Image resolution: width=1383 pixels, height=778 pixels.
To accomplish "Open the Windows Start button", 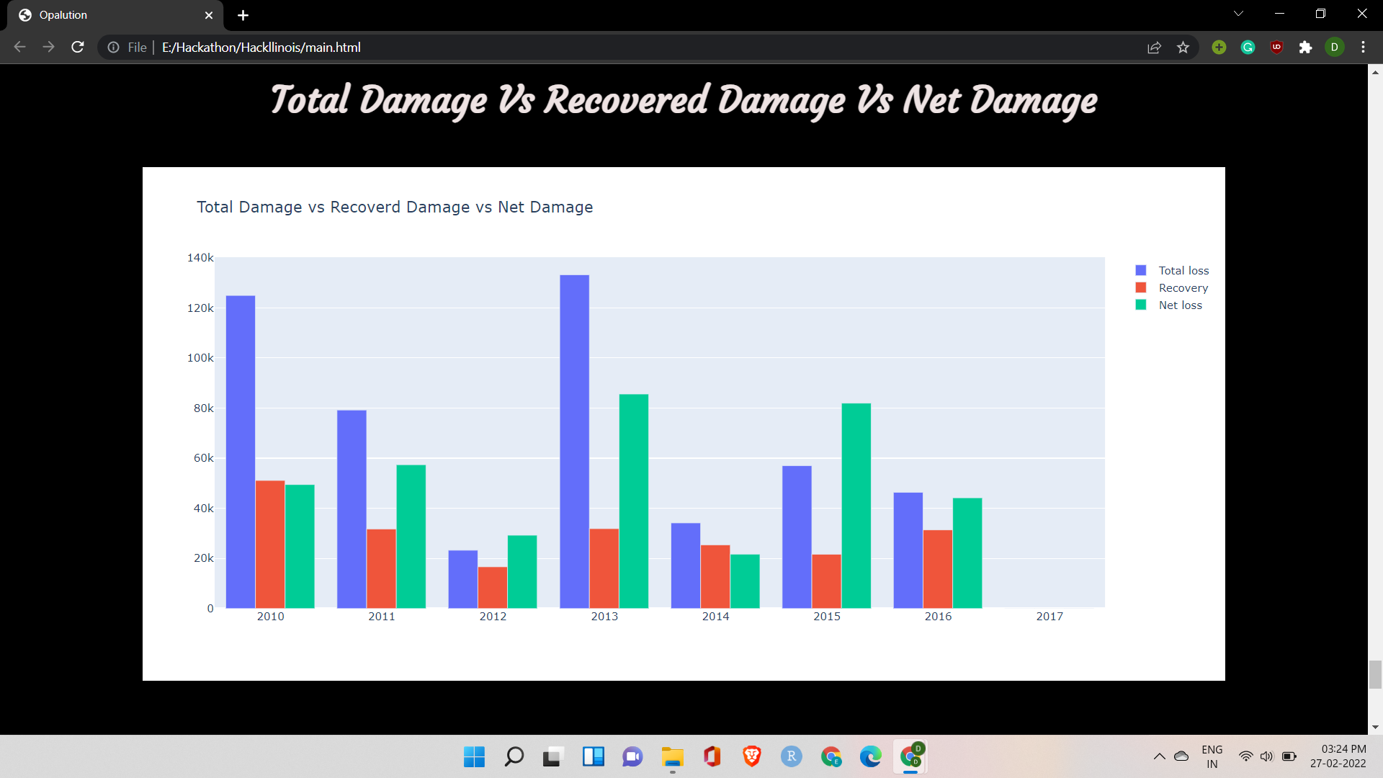I will 474,756.
